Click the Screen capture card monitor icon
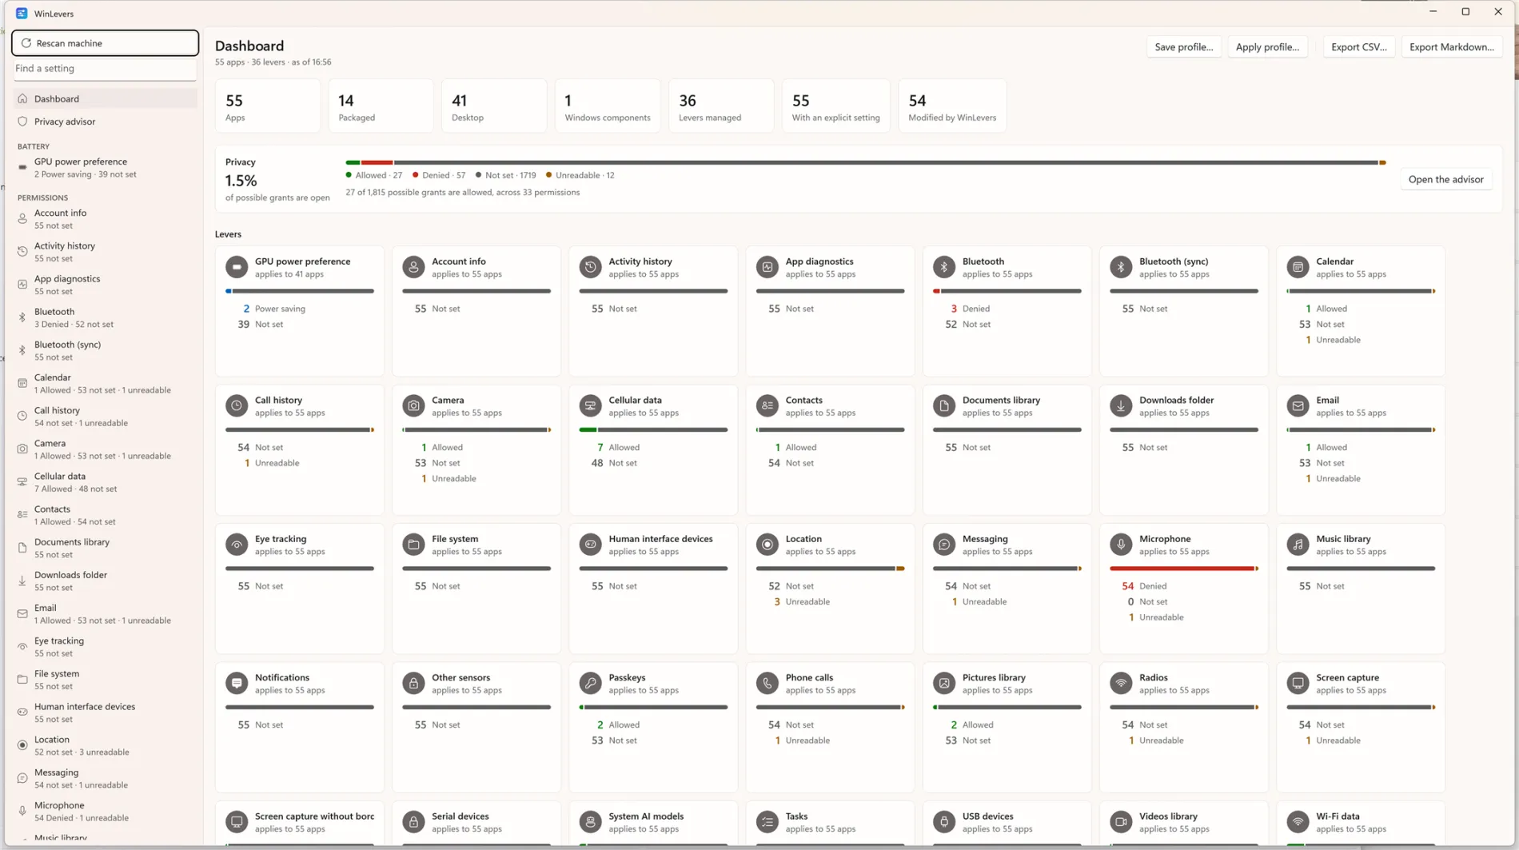 coord(1298,684)
